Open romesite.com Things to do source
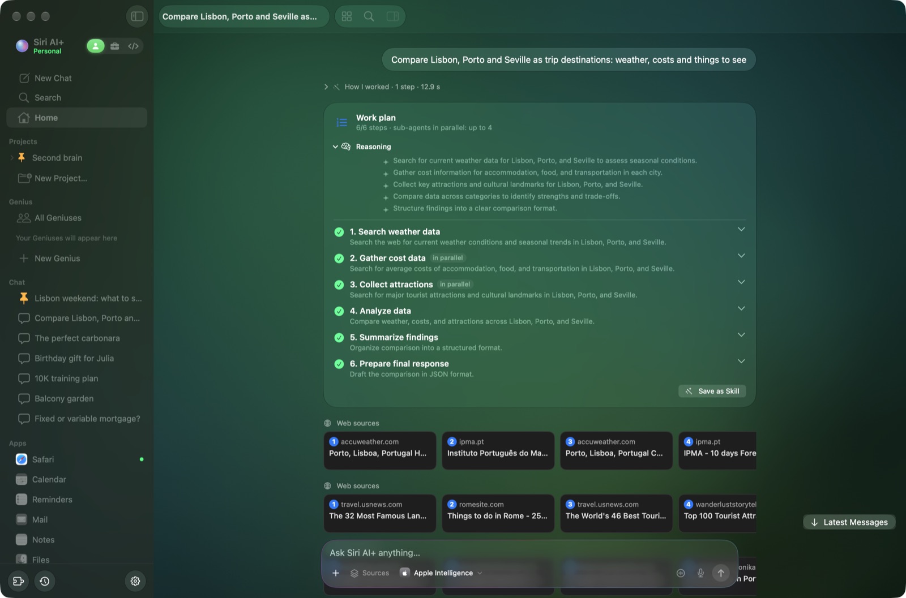Screen dimensions: 906x598 coord(498,513)
